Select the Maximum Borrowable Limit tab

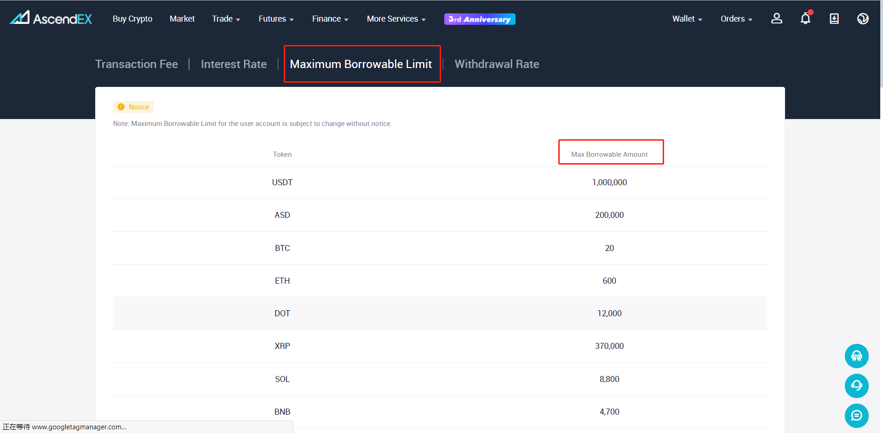click(361, 64)
